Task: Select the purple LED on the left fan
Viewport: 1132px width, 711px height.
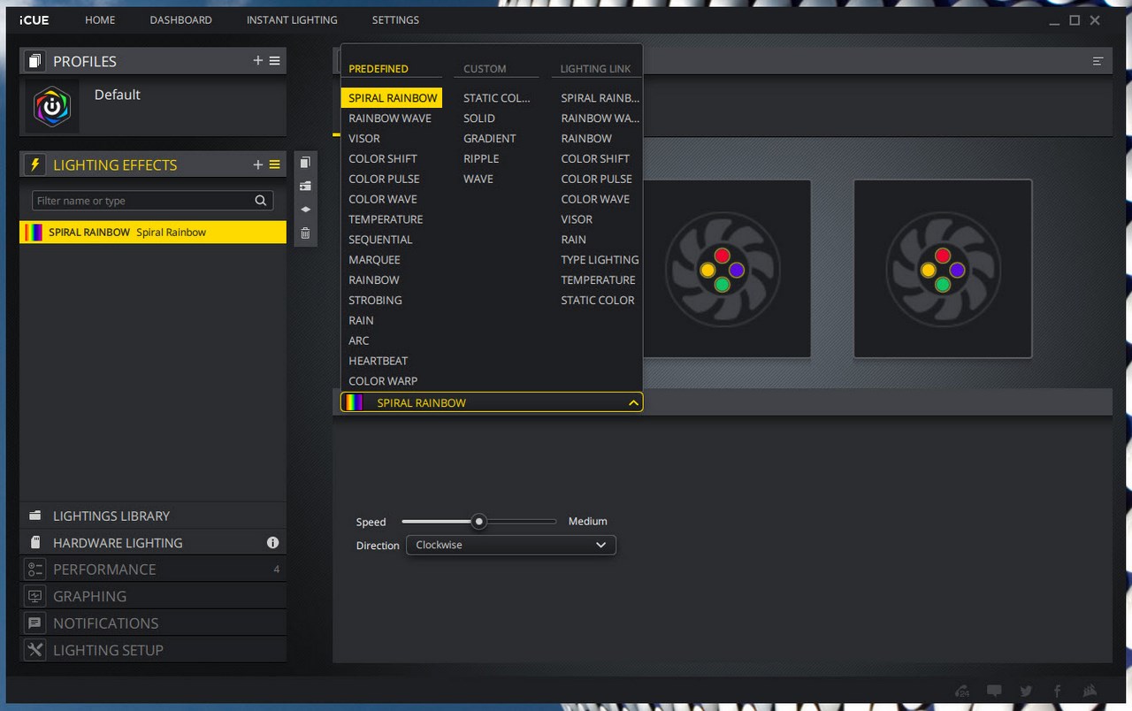Action: pos(737,270)
